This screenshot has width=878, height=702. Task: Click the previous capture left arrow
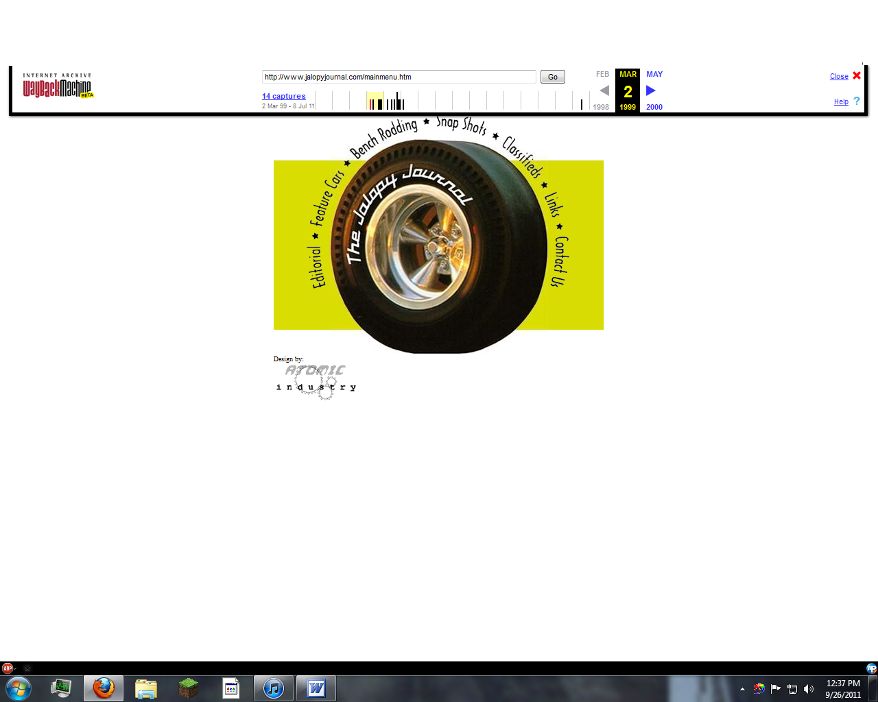coord(604,90)
